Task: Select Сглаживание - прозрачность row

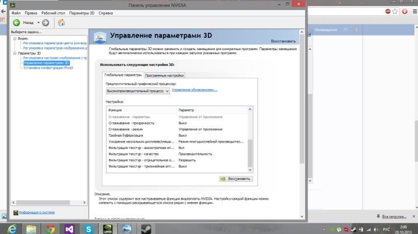Action: (x=178, y=123)
